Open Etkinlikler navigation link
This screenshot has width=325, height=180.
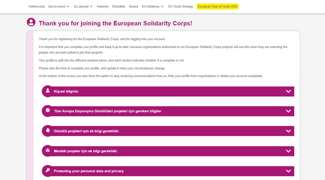click(119, 6)
